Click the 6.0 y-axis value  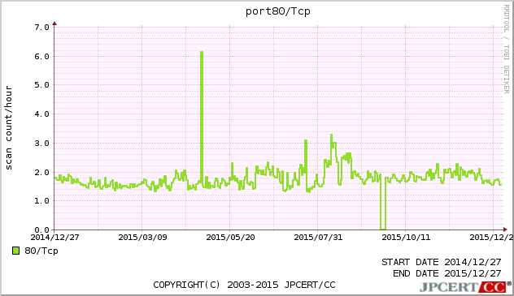[42, 56]
